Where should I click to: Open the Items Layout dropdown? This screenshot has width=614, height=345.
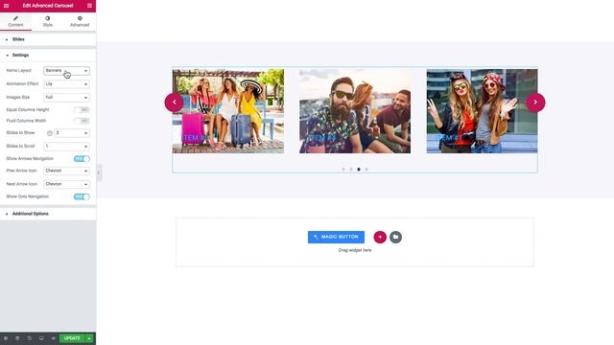click(66, 71)
